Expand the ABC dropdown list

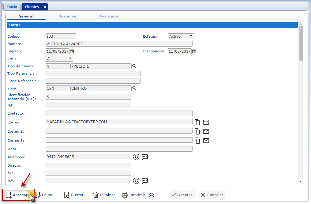click(59, 59)
